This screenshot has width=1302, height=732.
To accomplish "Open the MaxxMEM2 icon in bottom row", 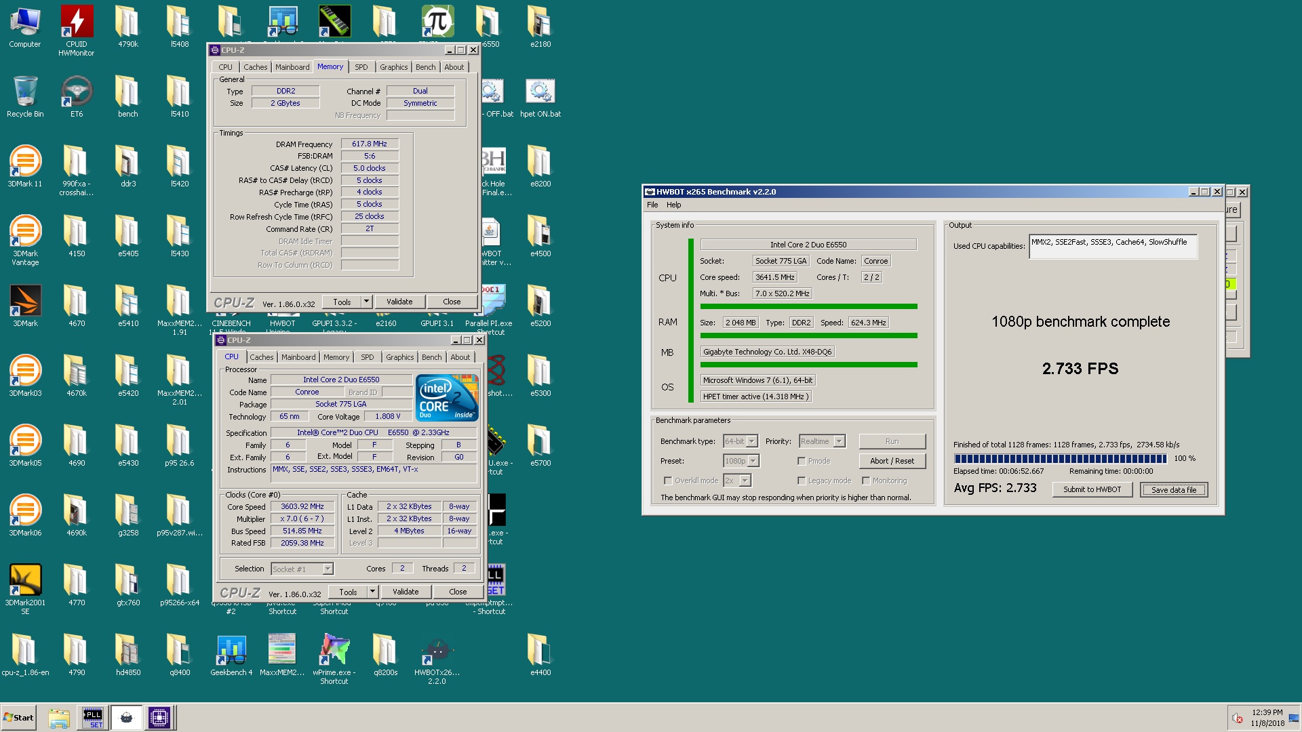I will 282,655.
